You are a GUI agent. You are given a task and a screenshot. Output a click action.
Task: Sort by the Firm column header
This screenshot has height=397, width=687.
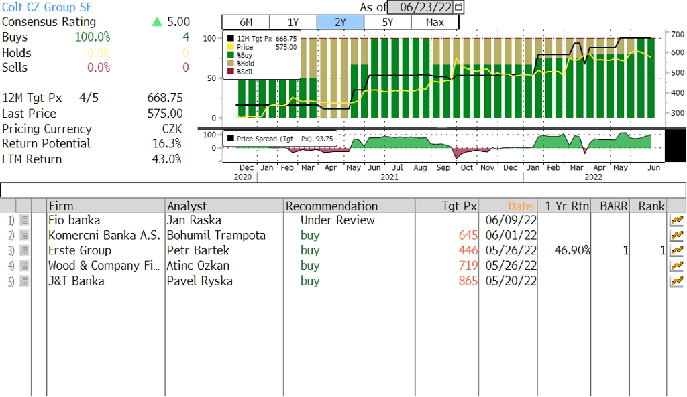click(x=105, y=206)
